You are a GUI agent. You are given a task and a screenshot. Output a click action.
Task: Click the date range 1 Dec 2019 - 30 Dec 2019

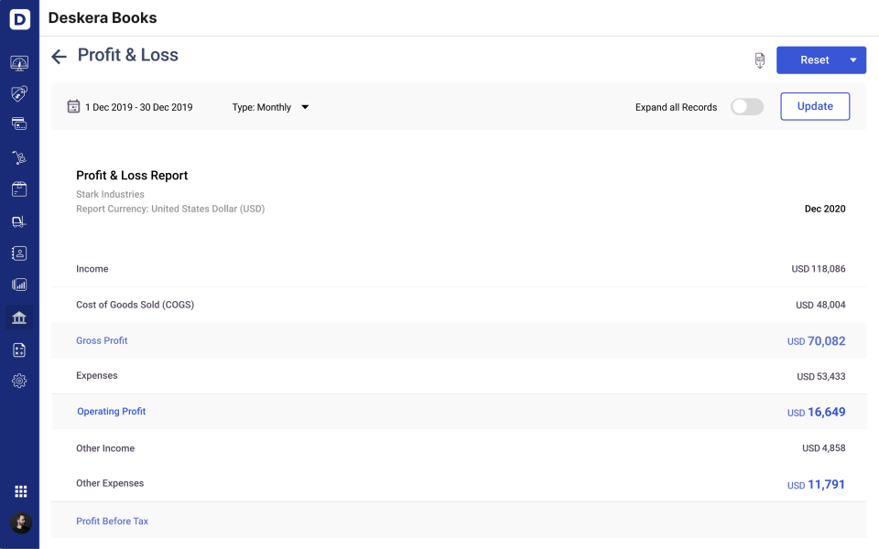[x=139, y=107]
